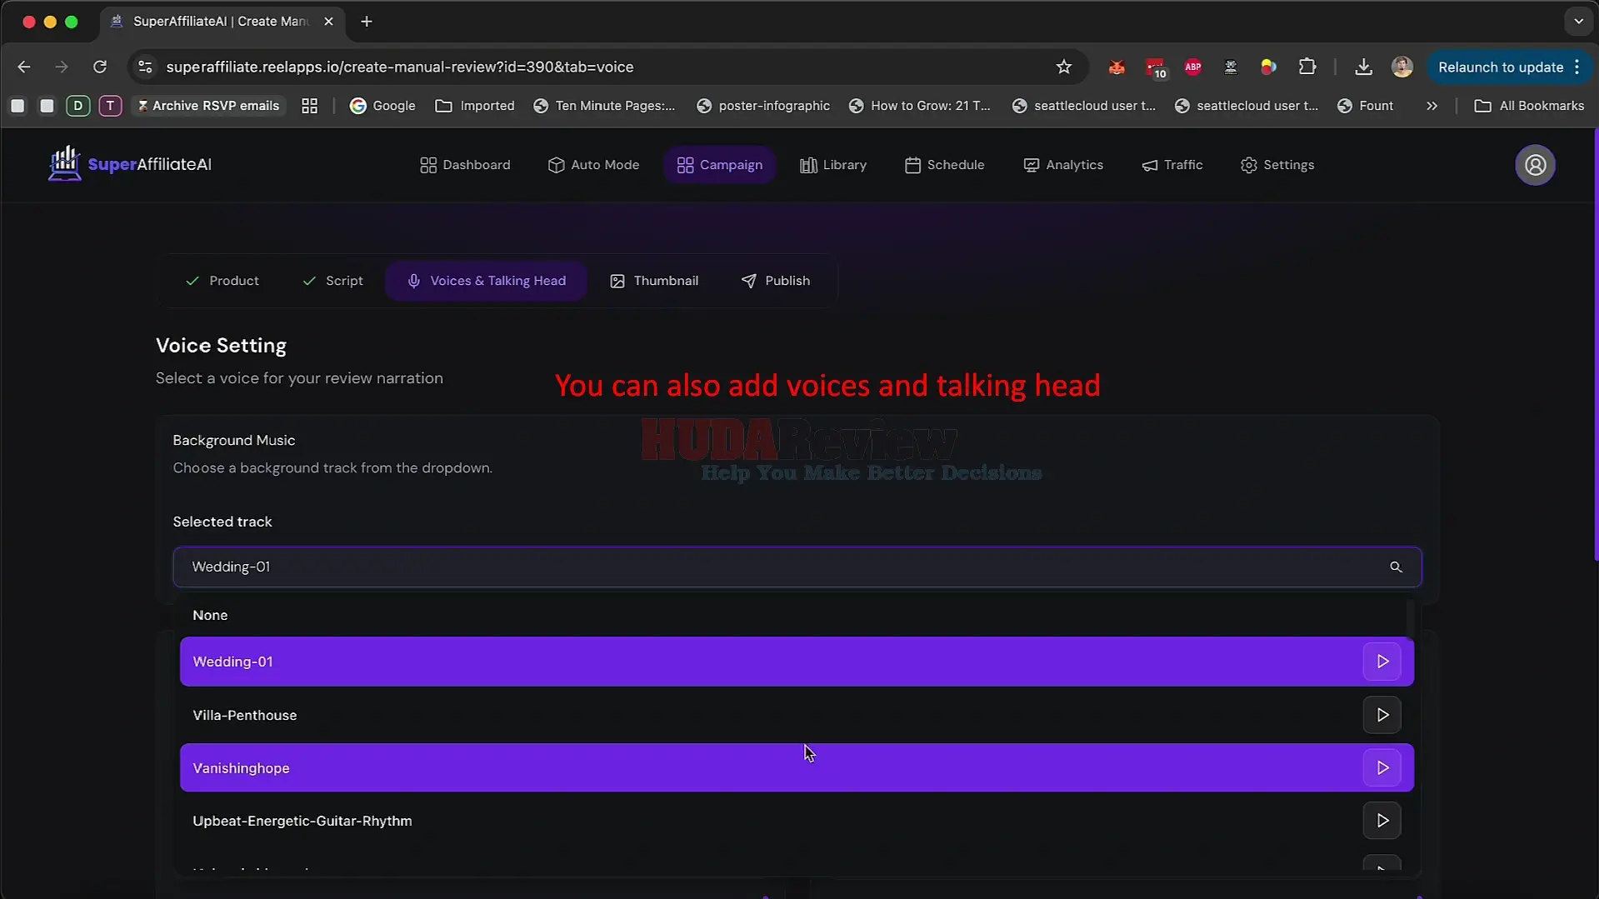The width and height of the screenshot is (1599, 899).
Task: Click the red calendar extension with badge 10
Action: coord(1155,67)
